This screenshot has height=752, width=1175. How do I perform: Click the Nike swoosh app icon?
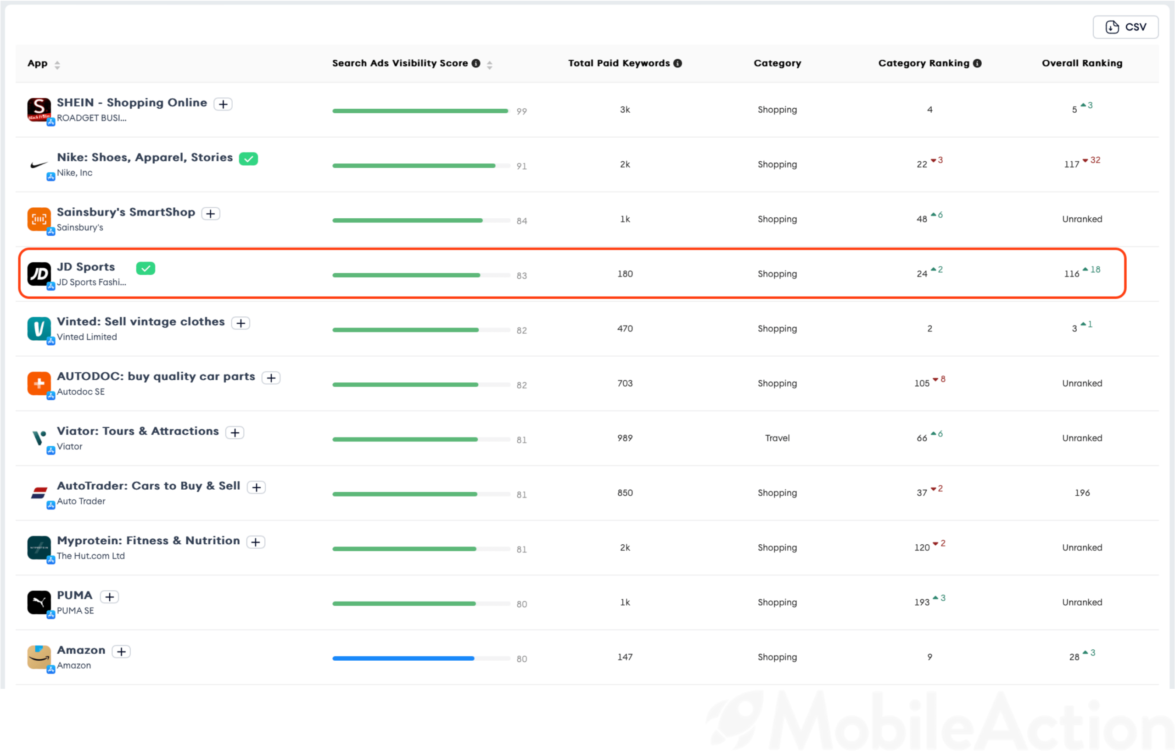(x=39, y=164)
